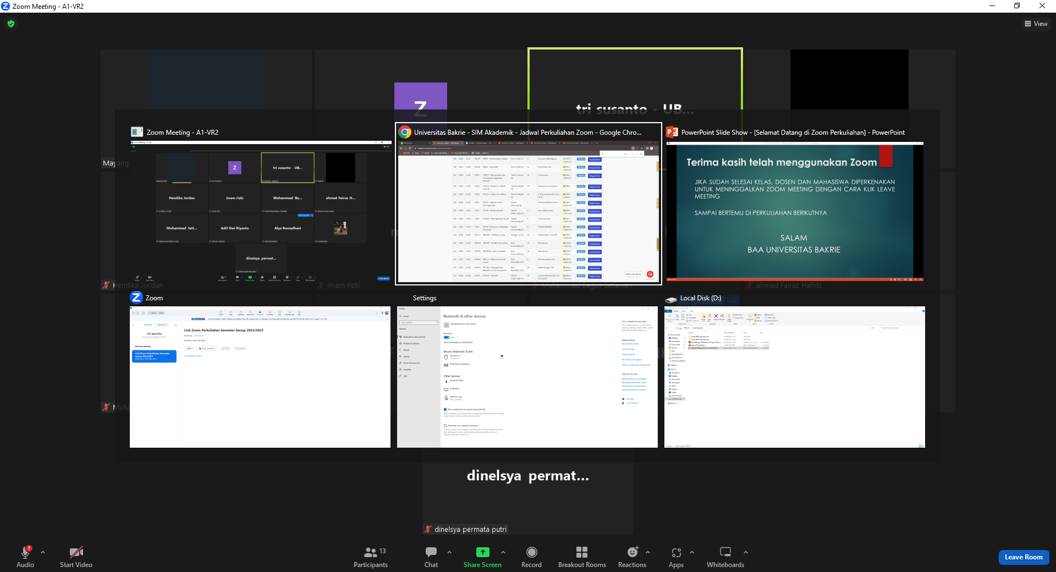Start sharing with the Share Screen button
The image size is (1056, 572).
[482, 557]
